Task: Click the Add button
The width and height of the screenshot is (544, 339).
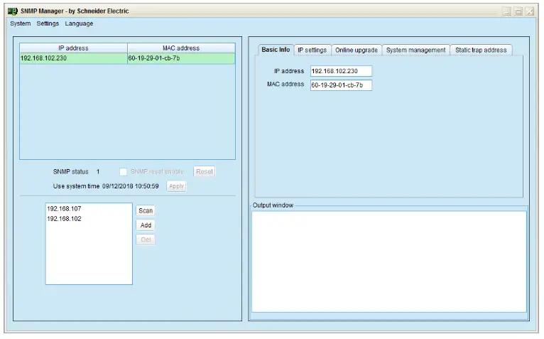Action: [x=146, y=225]
